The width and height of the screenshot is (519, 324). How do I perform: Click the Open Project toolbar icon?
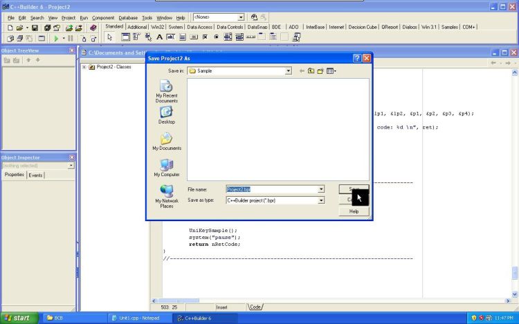coord(57,28)
